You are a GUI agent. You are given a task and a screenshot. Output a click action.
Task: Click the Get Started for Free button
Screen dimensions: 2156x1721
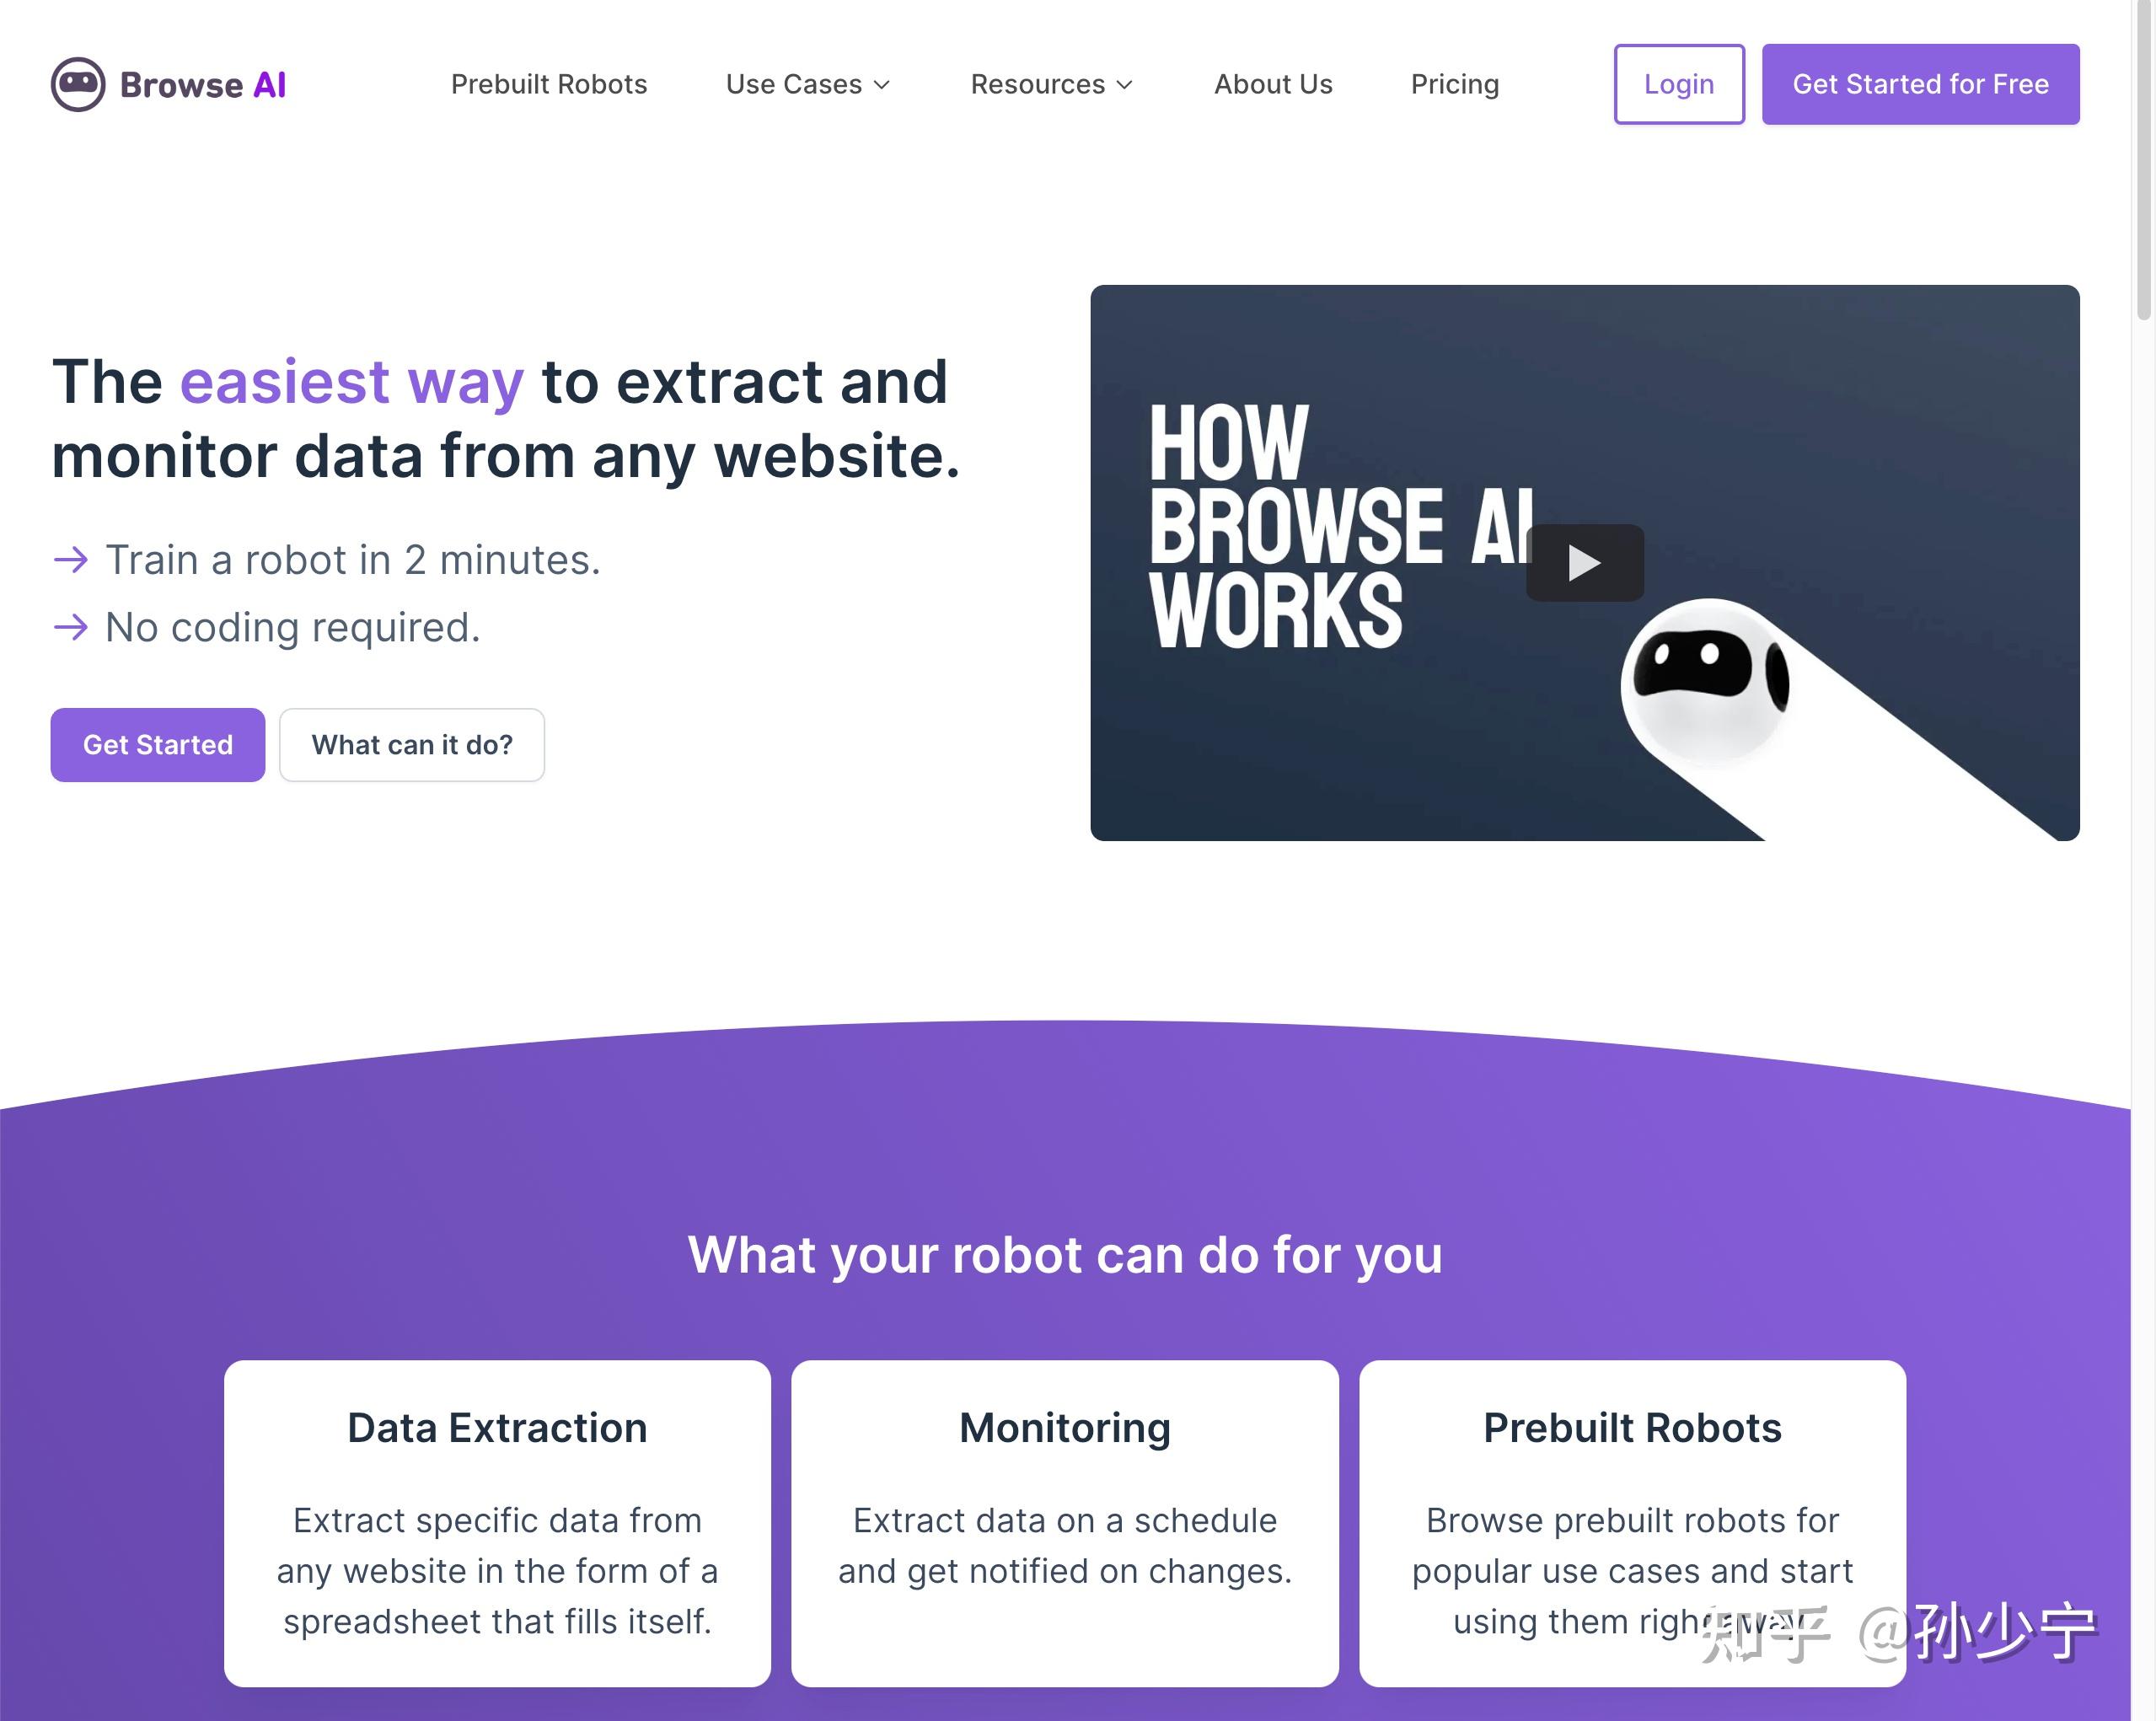coord(1921,83)
